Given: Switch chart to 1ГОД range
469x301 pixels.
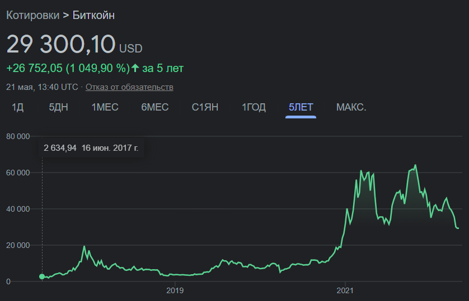Looking at the screenshot, I should tap(254, 107).
